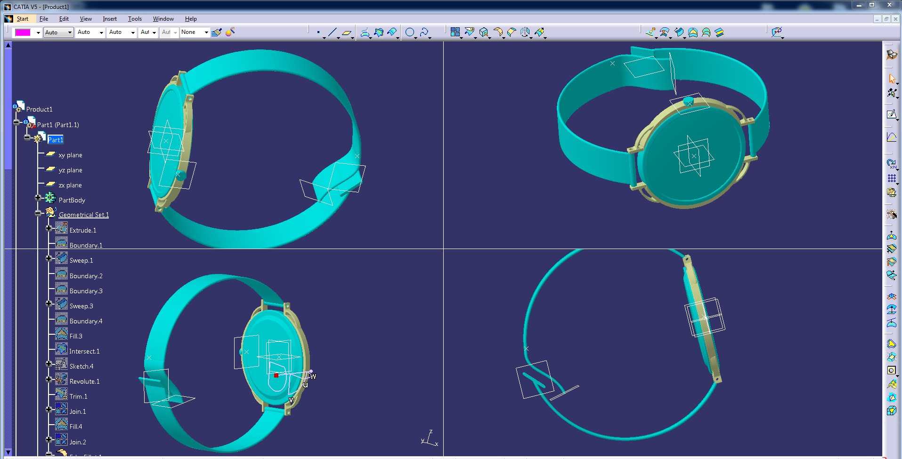Viewport: 902px width, 459px height.
Task: Select Revolute.1 in the tree
Action: [x=84, y=381]
